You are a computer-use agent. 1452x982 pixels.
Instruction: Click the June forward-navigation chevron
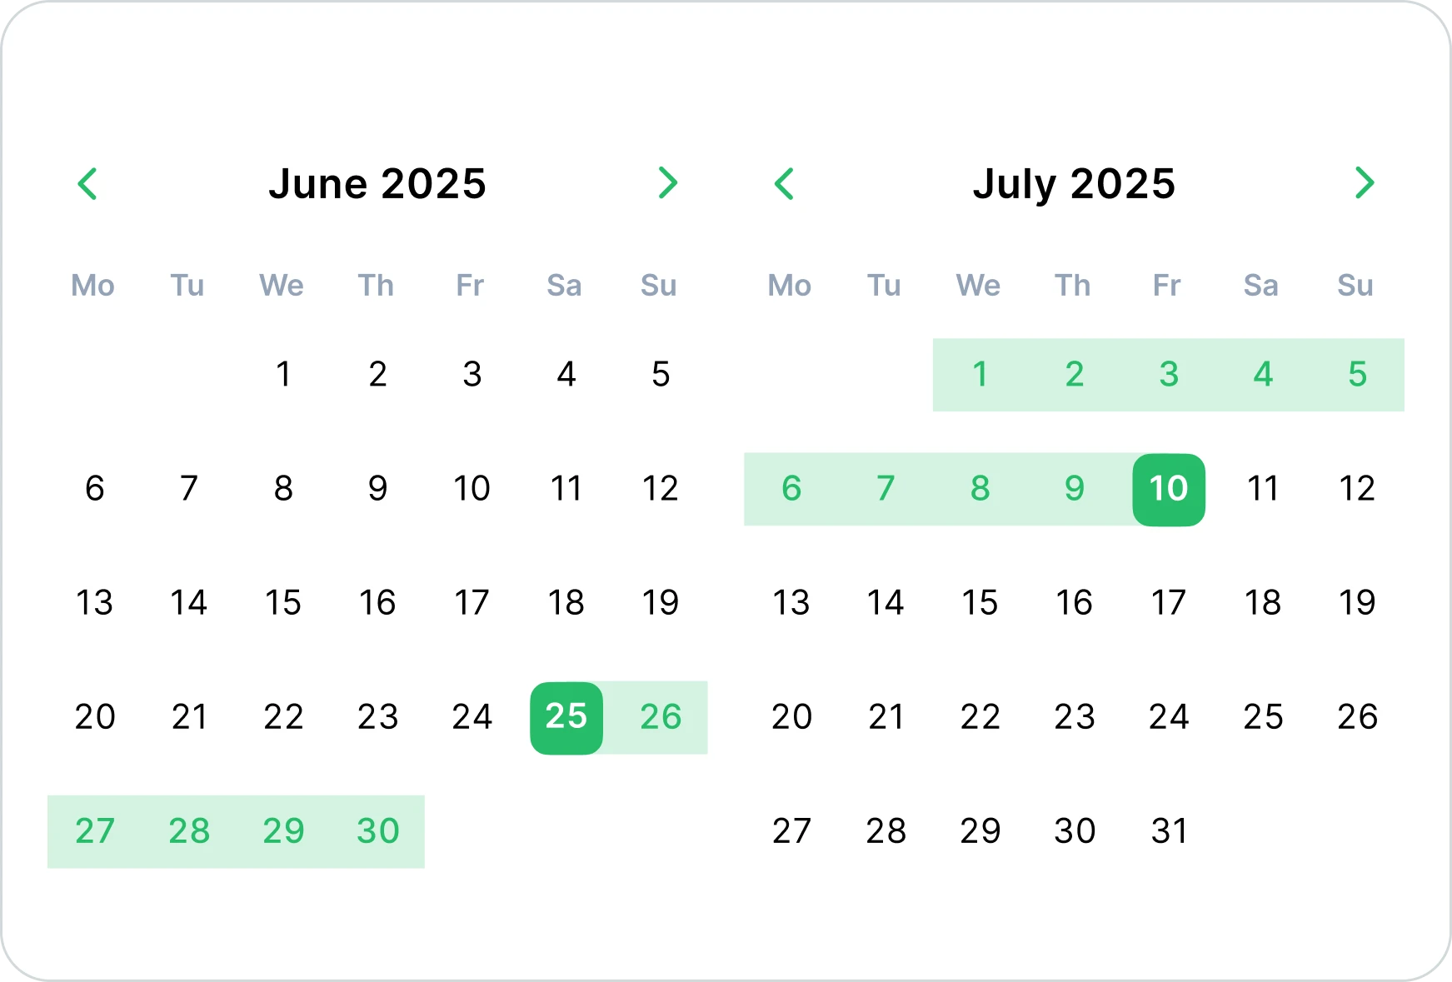pos(667,183)
